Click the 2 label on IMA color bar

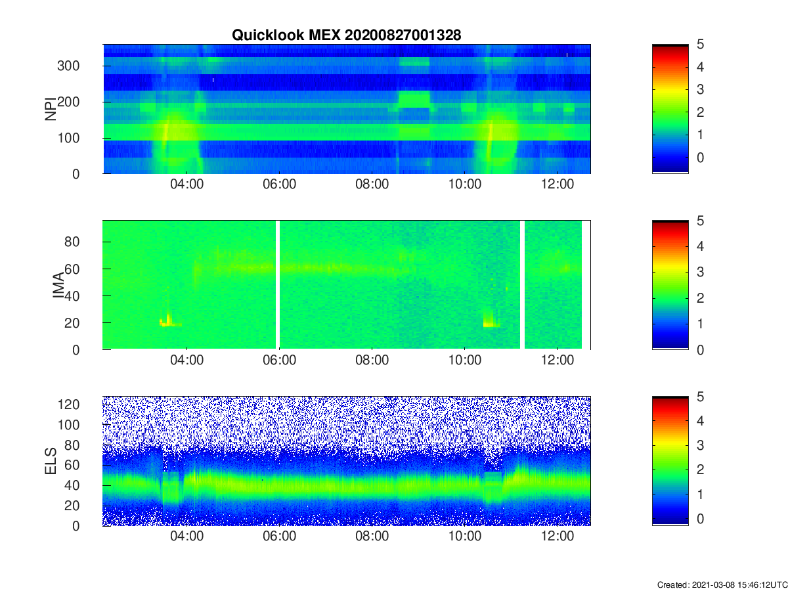point(700,298)
